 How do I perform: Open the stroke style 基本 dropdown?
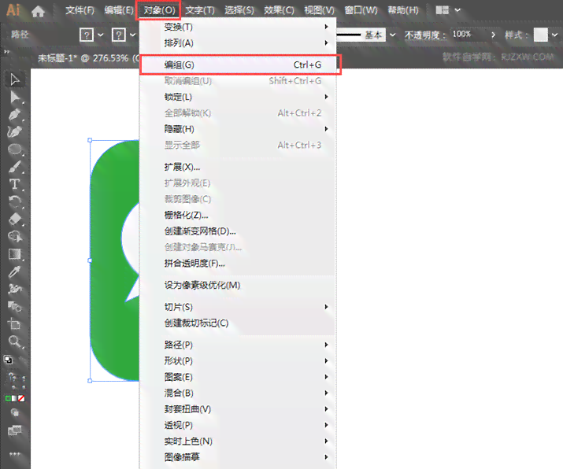coord(393,35)
